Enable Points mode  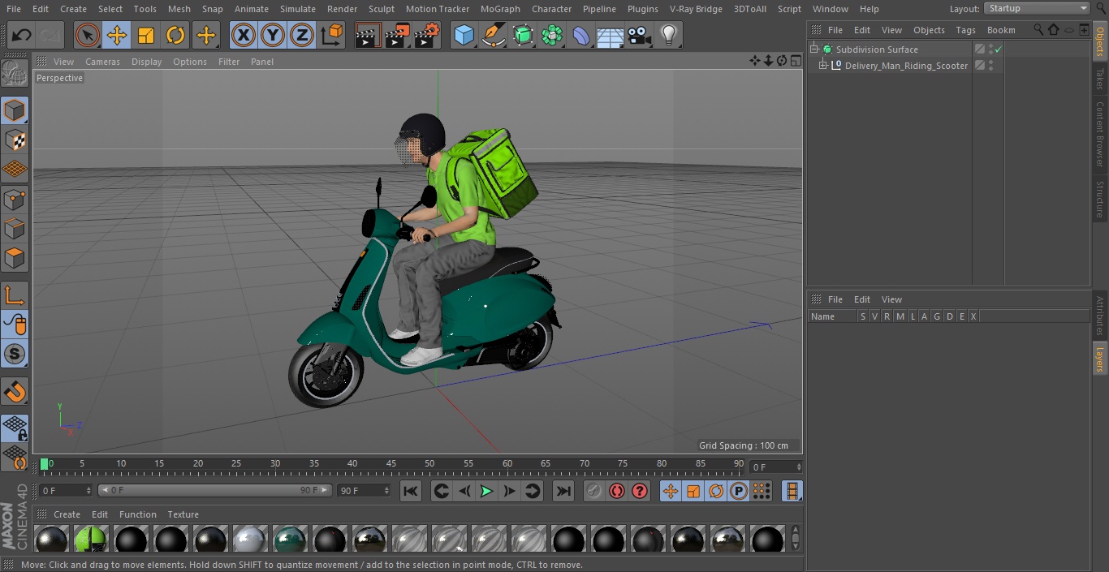pos(15,199)
